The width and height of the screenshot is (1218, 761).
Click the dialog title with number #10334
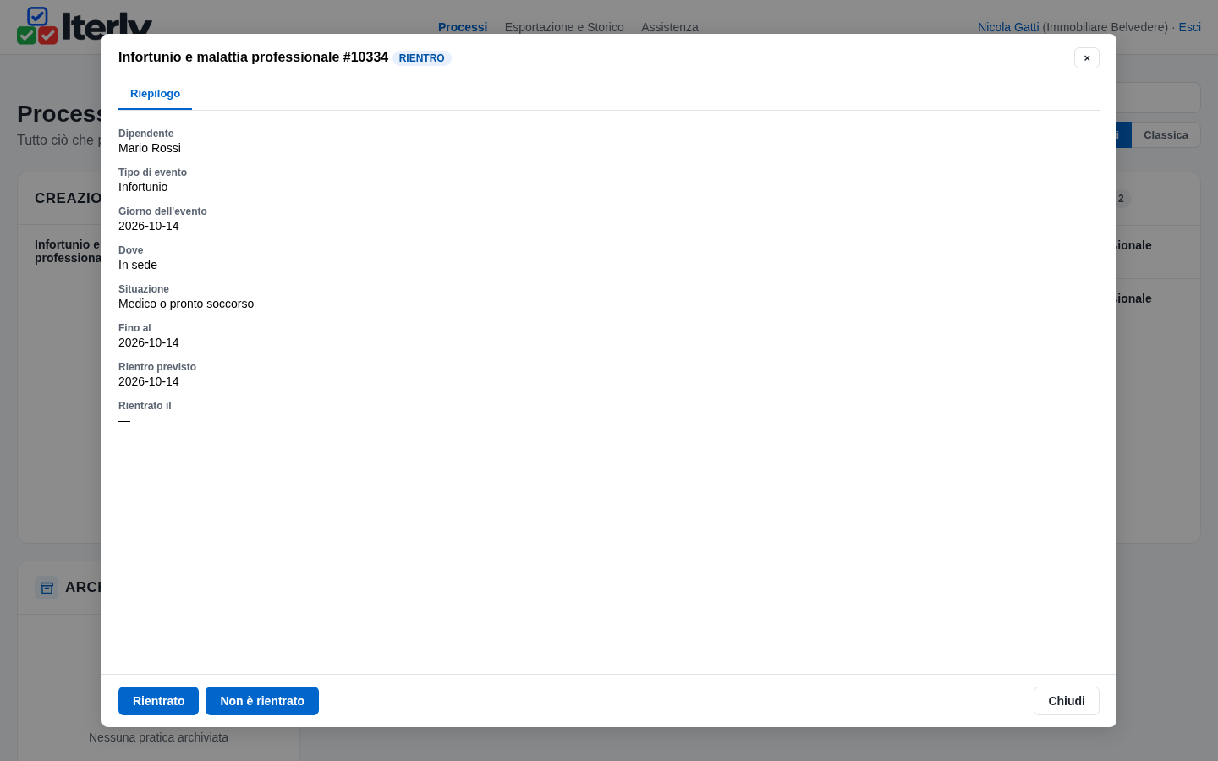point(253,57)
